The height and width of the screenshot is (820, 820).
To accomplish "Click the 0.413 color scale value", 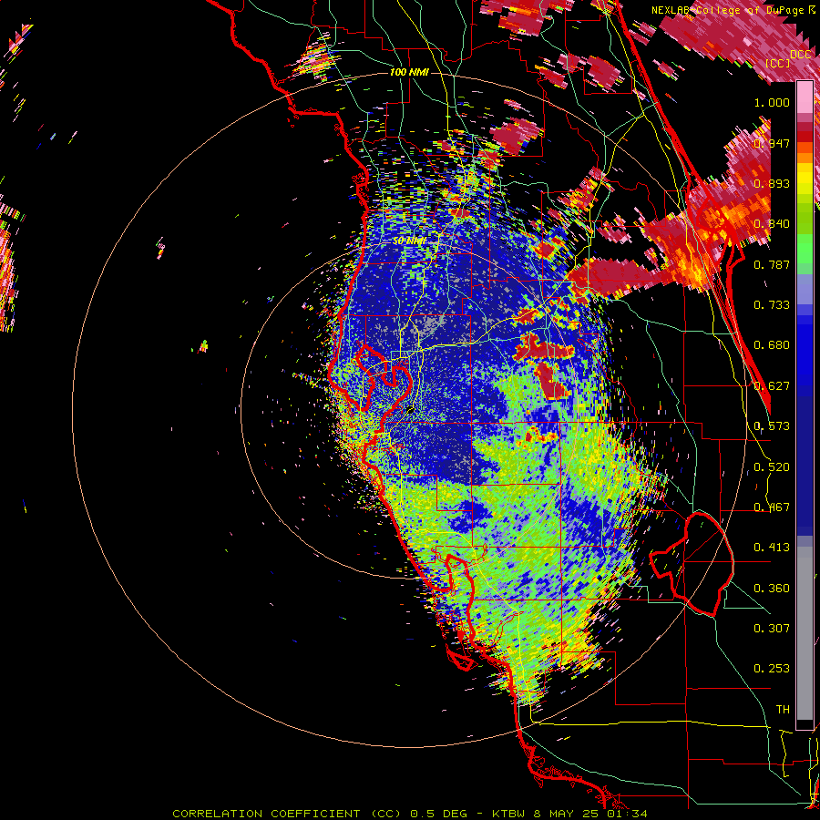I will (x=772, y=548).
